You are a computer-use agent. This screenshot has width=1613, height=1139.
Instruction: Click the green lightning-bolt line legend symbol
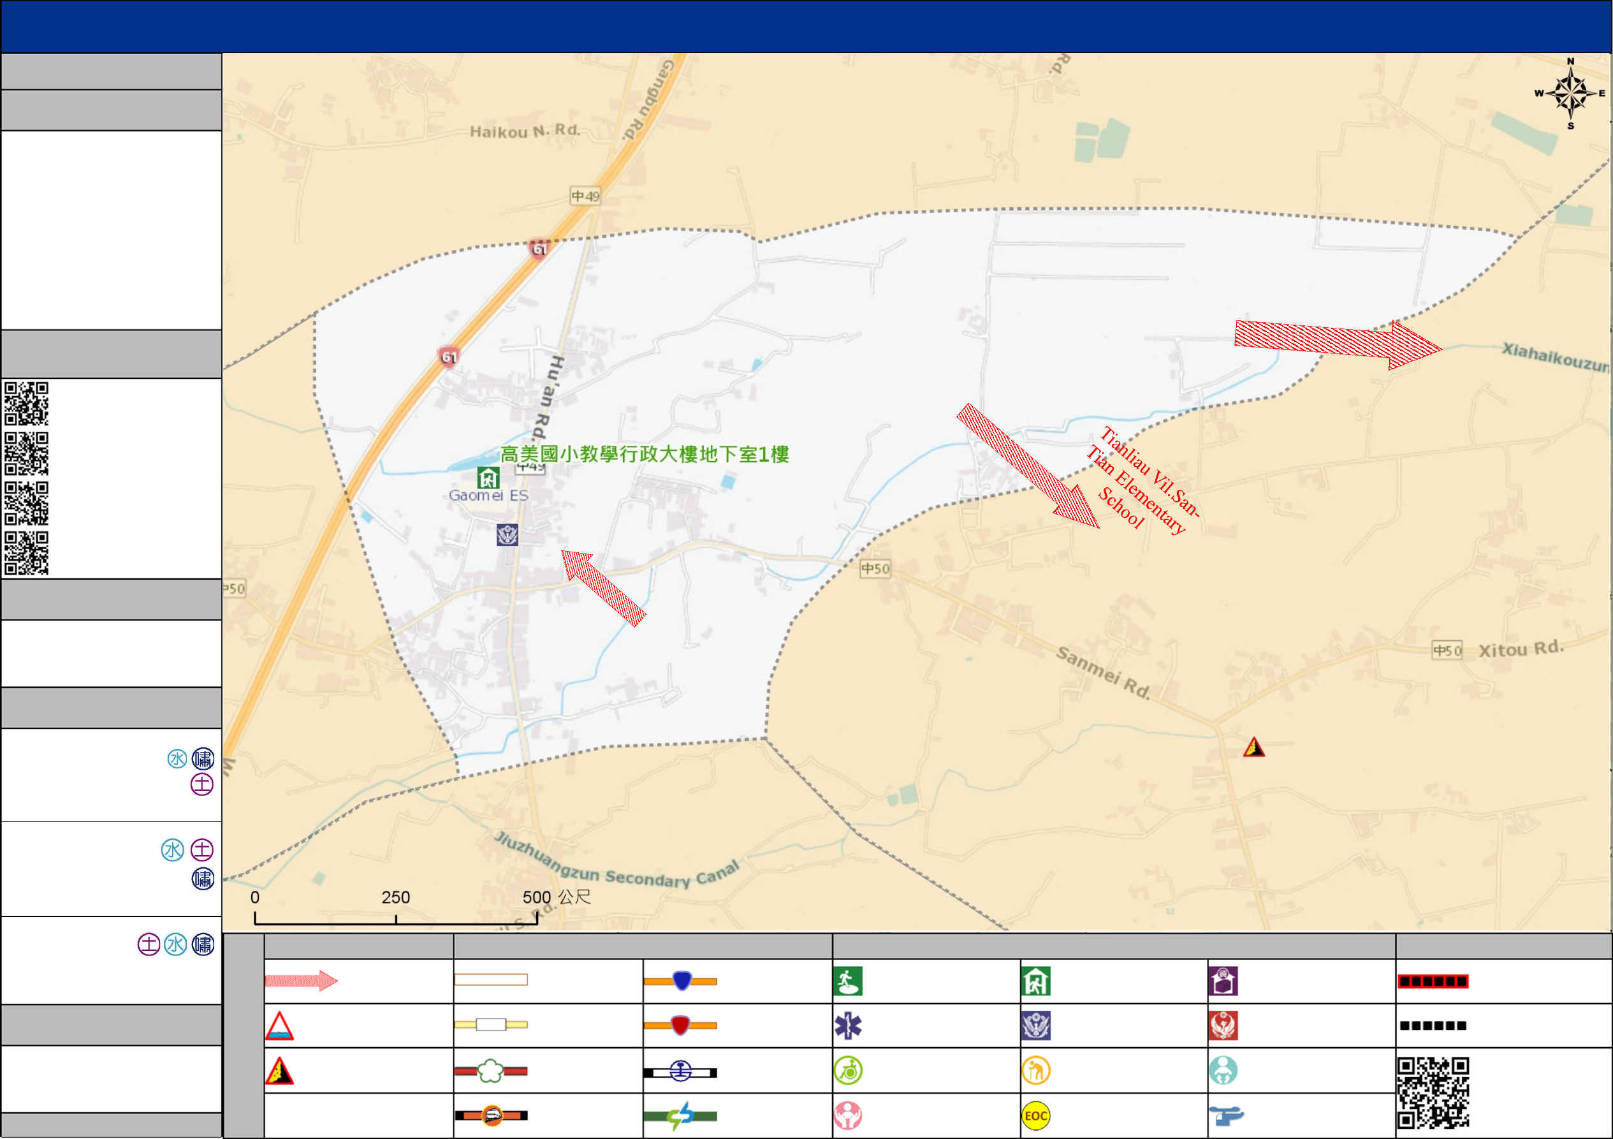click(681, 1115)
